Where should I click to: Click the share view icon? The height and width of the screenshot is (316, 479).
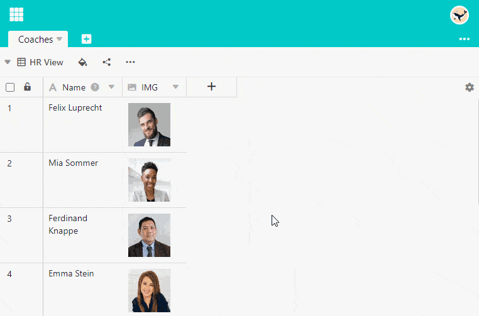pyautogui.click(x=106, y=62)
